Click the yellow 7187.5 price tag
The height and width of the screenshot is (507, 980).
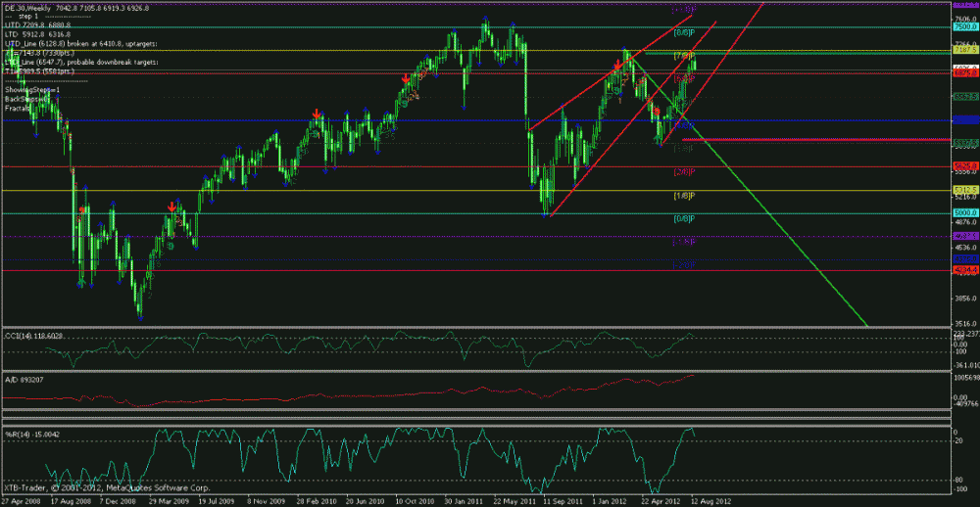964,48
